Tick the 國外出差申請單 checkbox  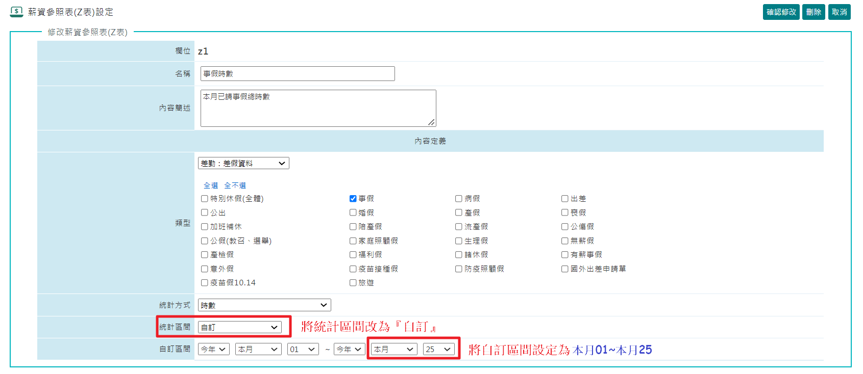click(565, 269)
